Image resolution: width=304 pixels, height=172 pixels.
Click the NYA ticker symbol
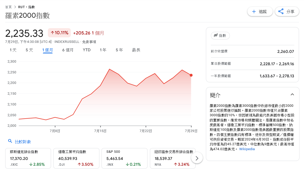tap(158, 164)
